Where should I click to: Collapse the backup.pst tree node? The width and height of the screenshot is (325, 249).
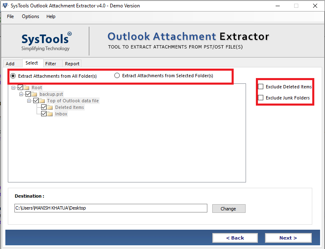click(21, 95)
